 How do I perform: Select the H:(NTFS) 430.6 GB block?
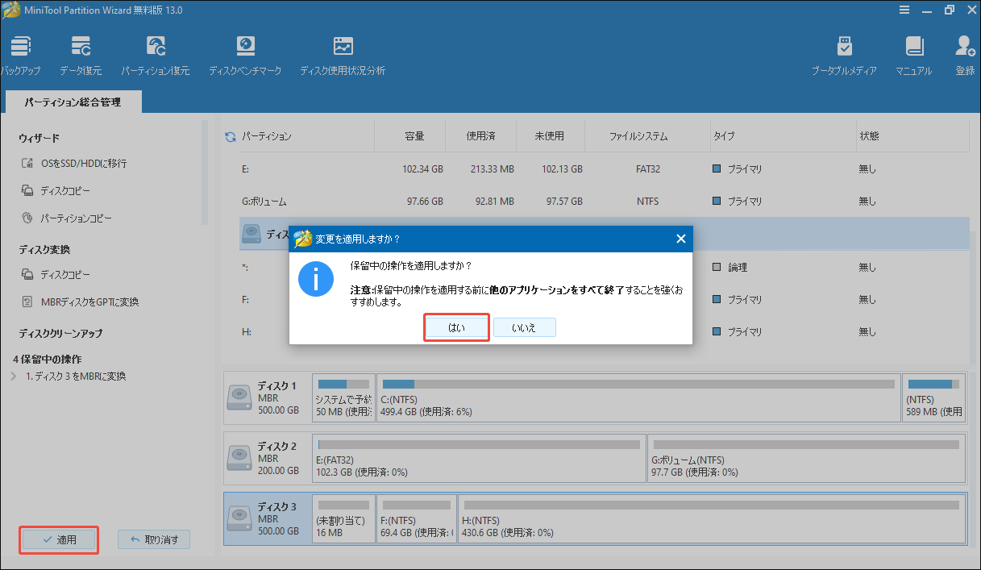711,518
